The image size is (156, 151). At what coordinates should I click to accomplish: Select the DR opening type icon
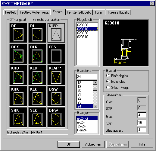tap(18, 33)
